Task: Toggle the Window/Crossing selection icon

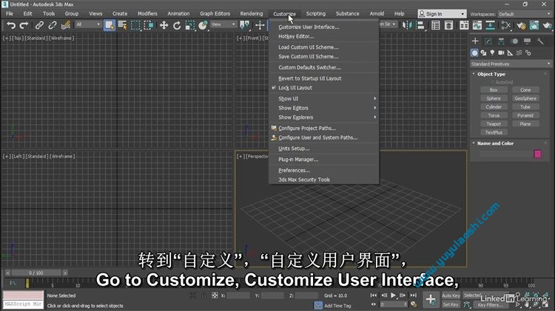Action: pyautogui.click(x=149, y=25)
